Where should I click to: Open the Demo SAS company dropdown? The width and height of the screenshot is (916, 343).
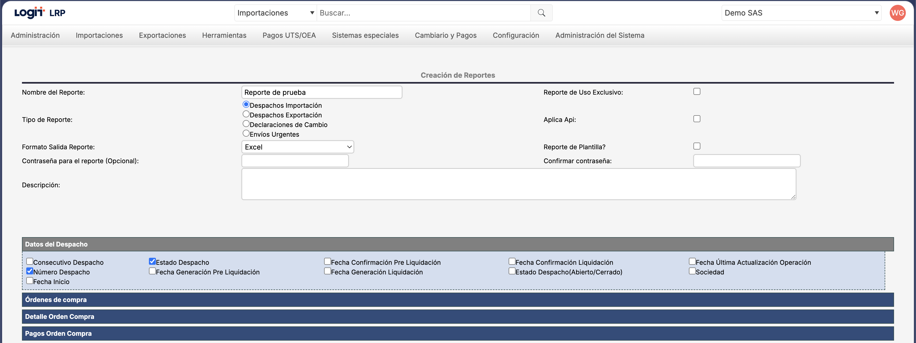[x=801, y=13]
